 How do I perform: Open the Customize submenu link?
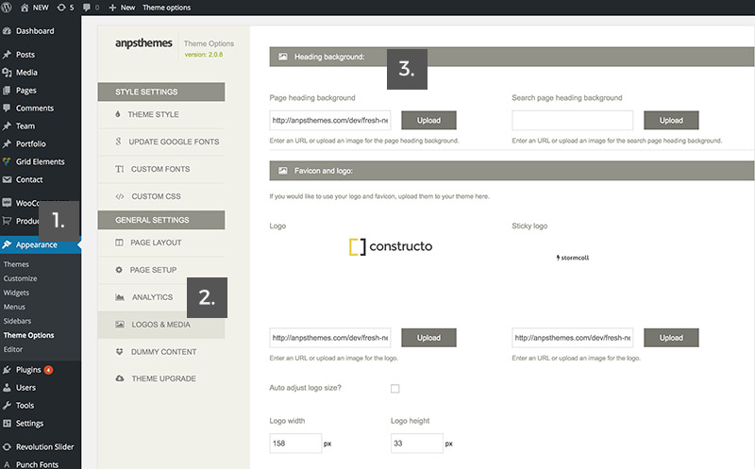[x=20, y=278]
